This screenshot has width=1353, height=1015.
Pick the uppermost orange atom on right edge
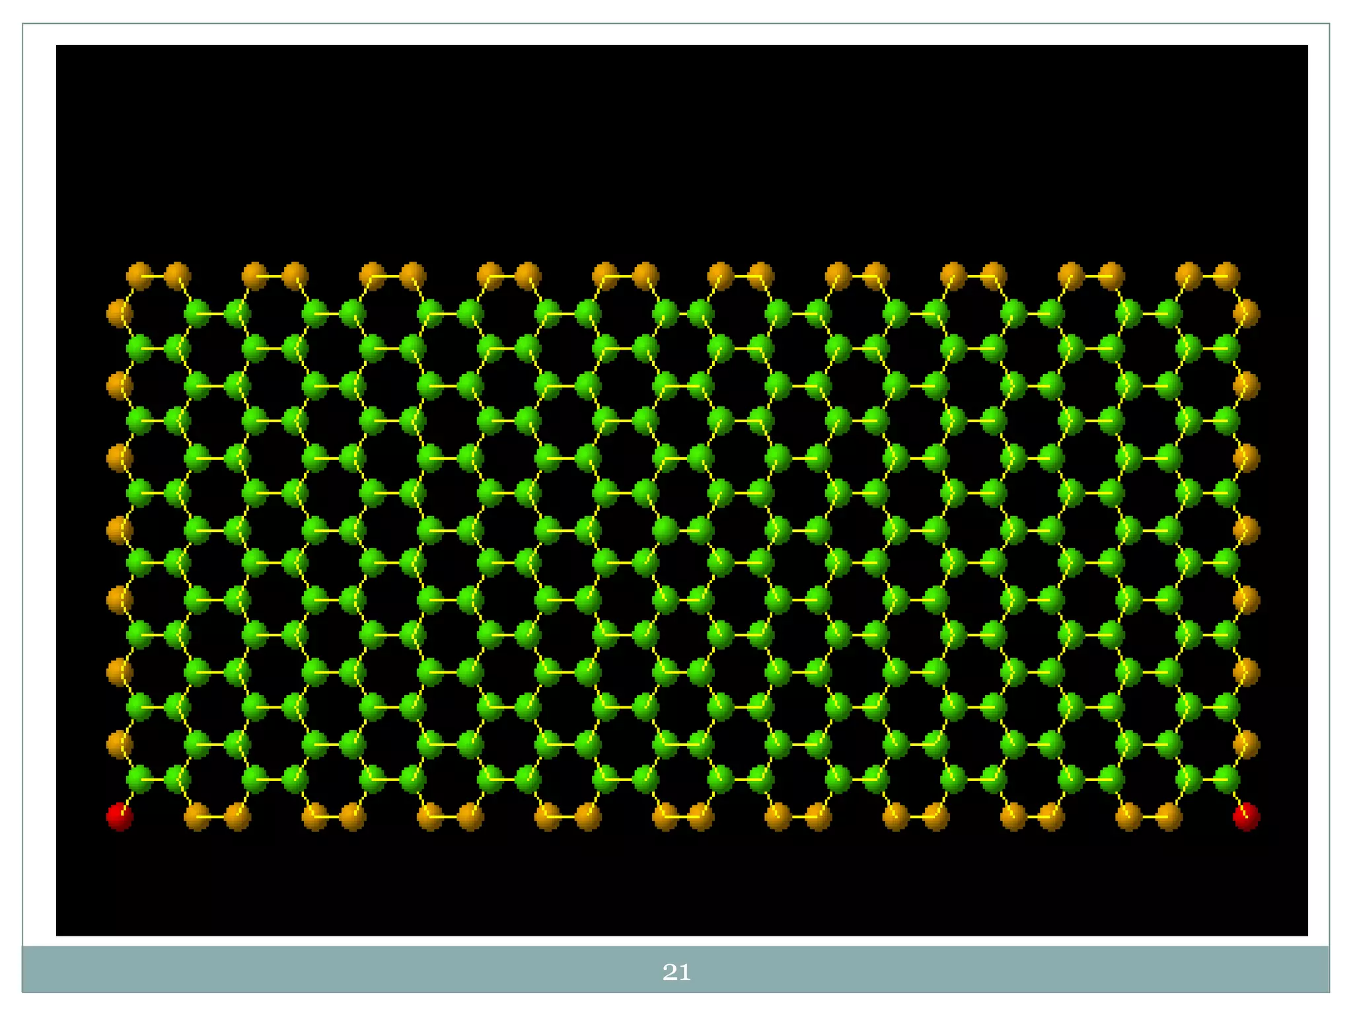(x=1246, y=313)
